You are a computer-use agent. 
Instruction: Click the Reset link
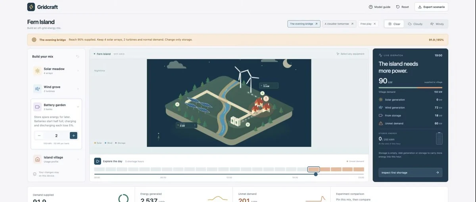(x=403, y=7)
